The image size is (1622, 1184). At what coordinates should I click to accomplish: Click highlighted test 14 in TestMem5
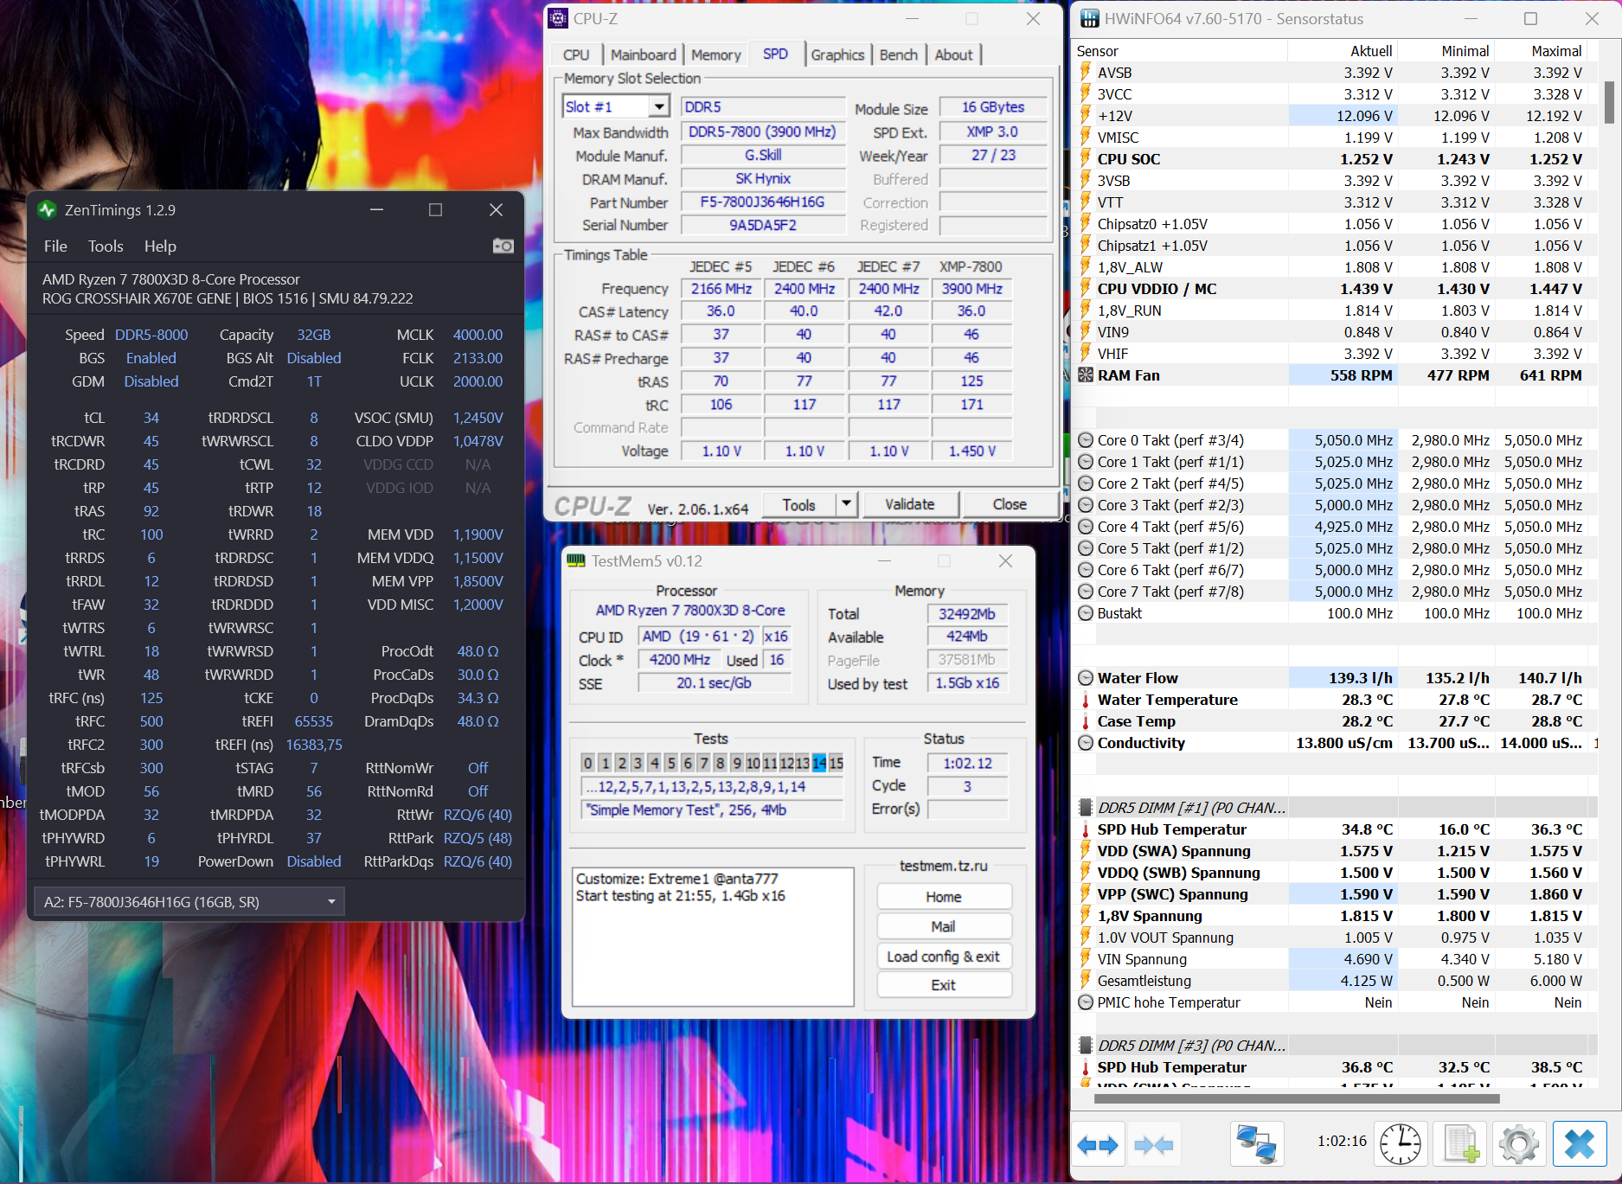point(819,763)
